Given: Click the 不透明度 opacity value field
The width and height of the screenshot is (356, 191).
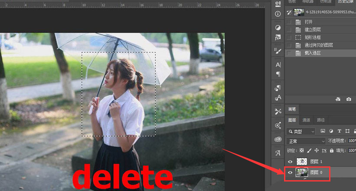Looking at the screenshot, I should (352, 141).
